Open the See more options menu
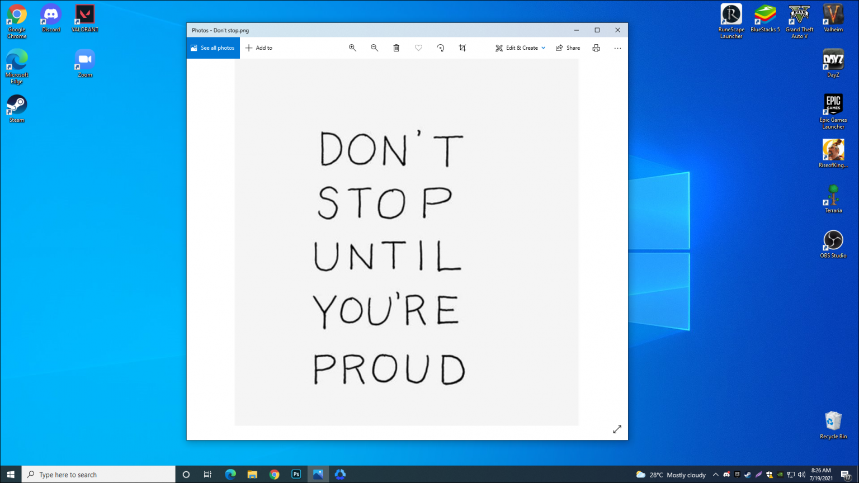The height and width of the screenshot is (483, 859). pos(617,48)
